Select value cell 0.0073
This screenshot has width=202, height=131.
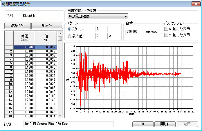click(x=46, y=72)
